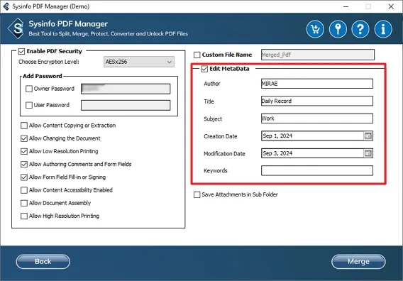Image resolution: width=403 pixels, height=281 pixels.
Task: Uncheck Allow Form Field Fill-in or Signing
Action: coord(24,177)
